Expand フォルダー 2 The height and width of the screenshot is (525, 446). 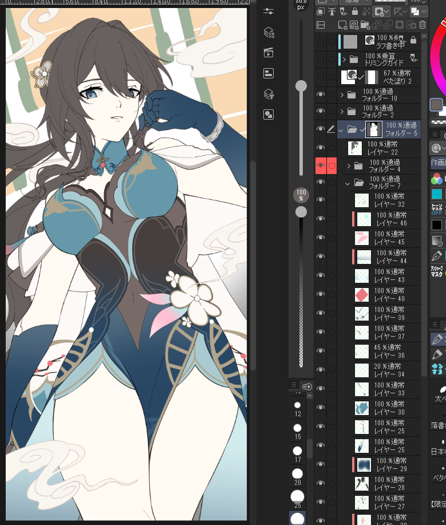[x=342, y=112]
